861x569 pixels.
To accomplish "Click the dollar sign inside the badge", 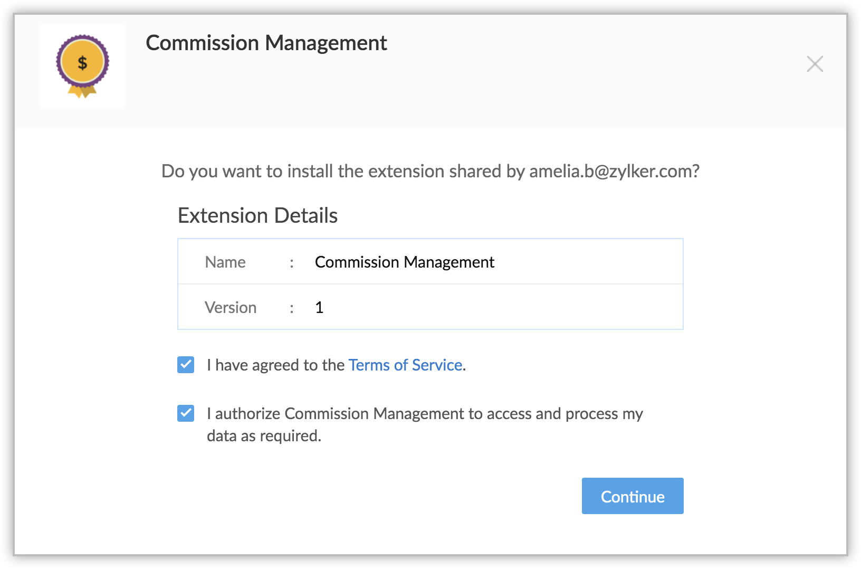I will (82, 63).
